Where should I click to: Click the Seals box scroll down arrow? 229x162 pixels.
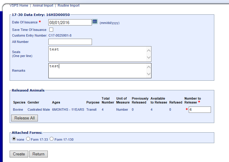point(149,58)
